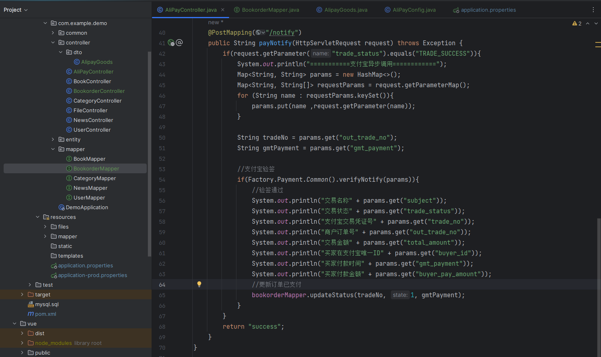Expand the target folder

click(x=22, y=294)
